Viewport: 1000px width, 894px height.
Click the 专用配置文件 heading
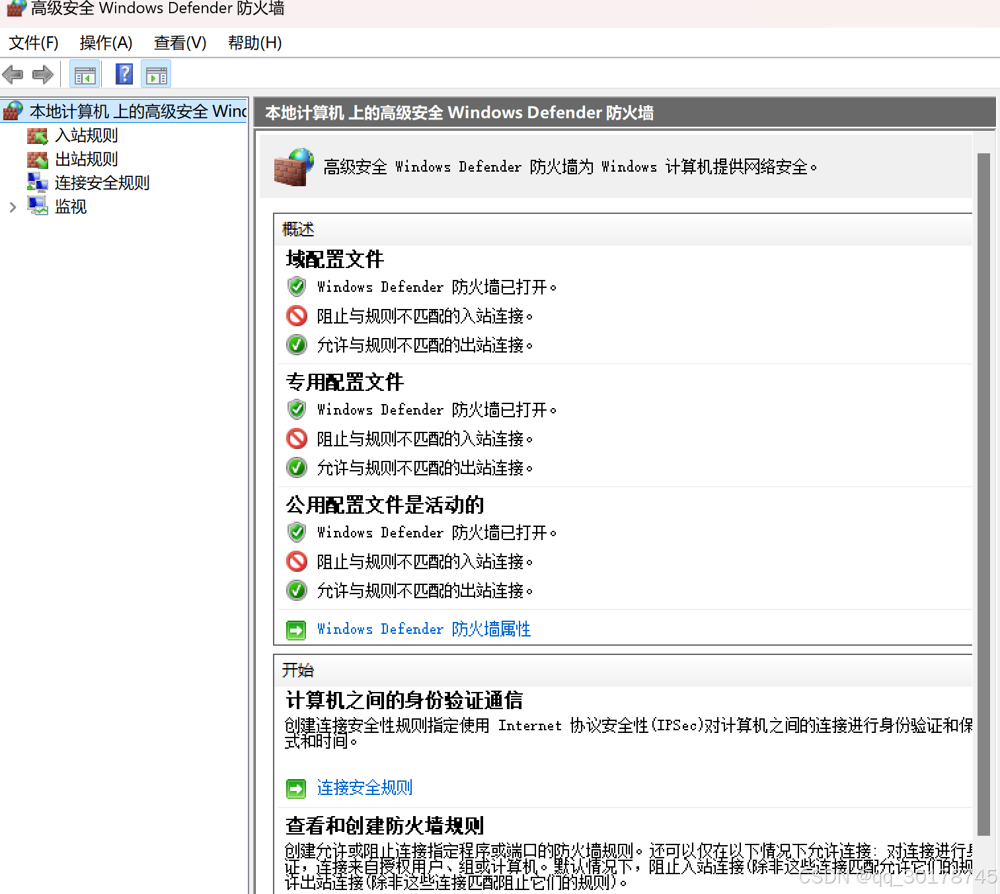pyautogui.click(x=344, y=382)
